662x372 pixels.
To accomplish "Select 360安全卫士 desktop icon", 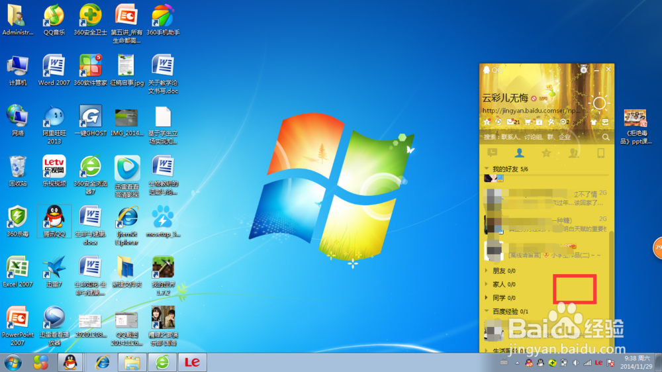I will 90,20.
